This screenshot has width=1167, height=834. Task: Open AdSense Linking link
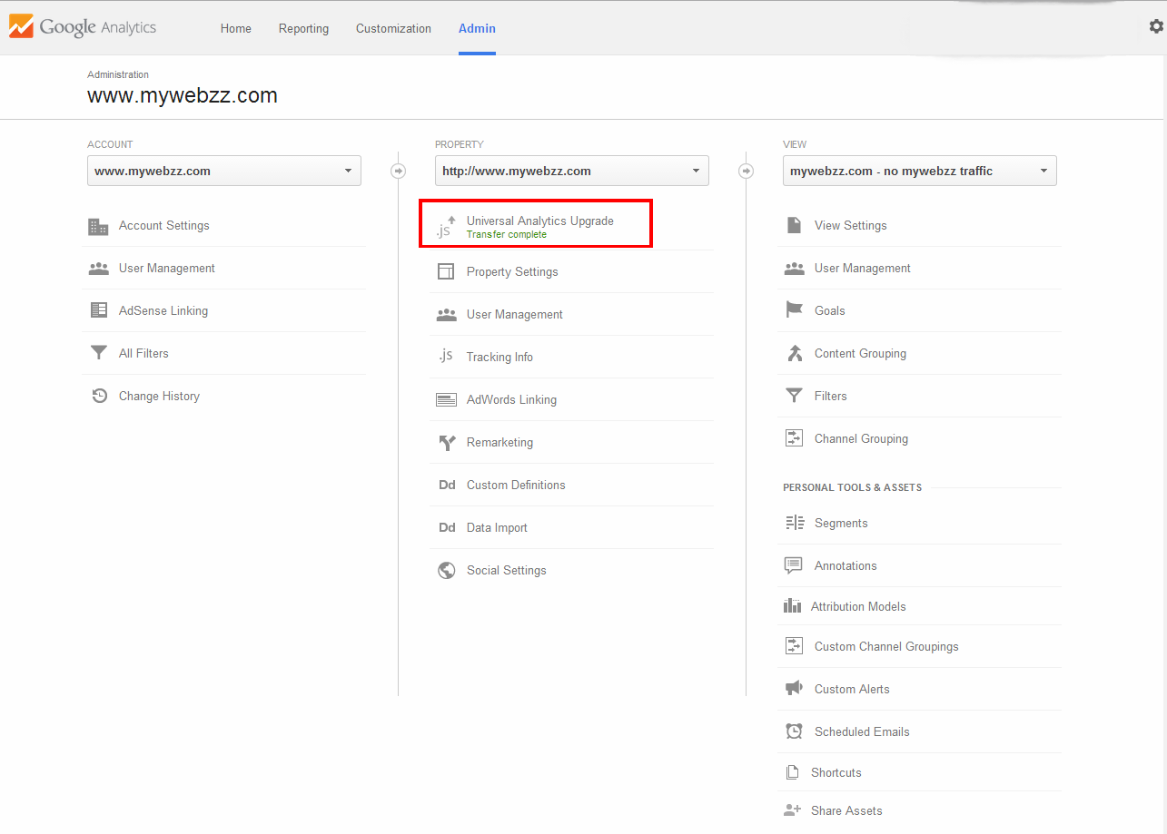163,310
